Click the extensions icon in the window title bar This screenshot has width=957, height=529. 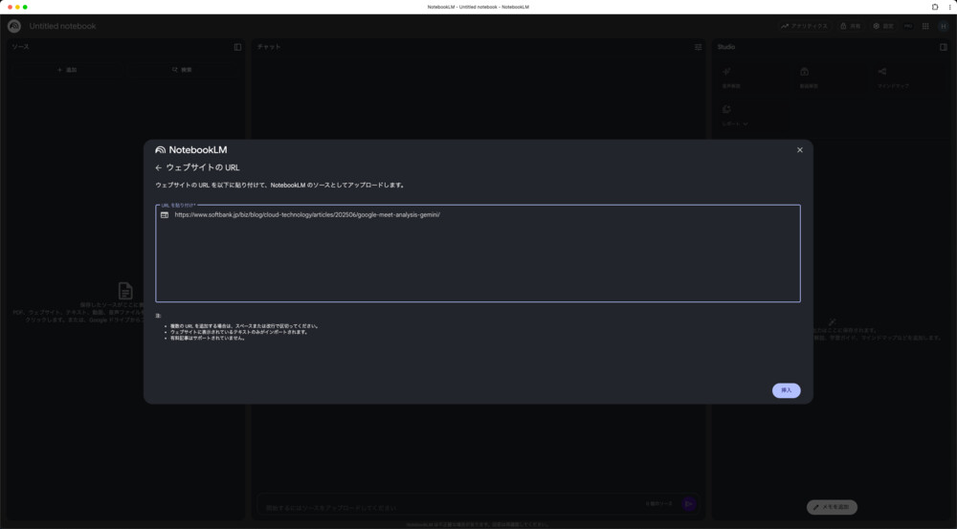[x=934, y=7]
